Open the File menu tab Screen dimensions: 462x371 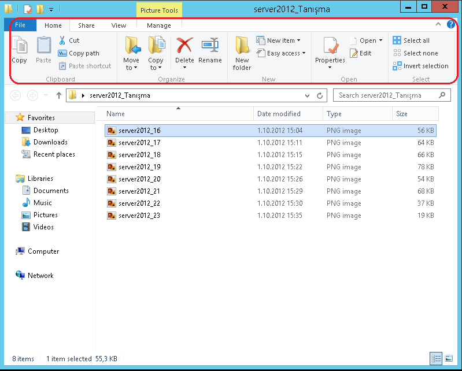pos(20,25)
